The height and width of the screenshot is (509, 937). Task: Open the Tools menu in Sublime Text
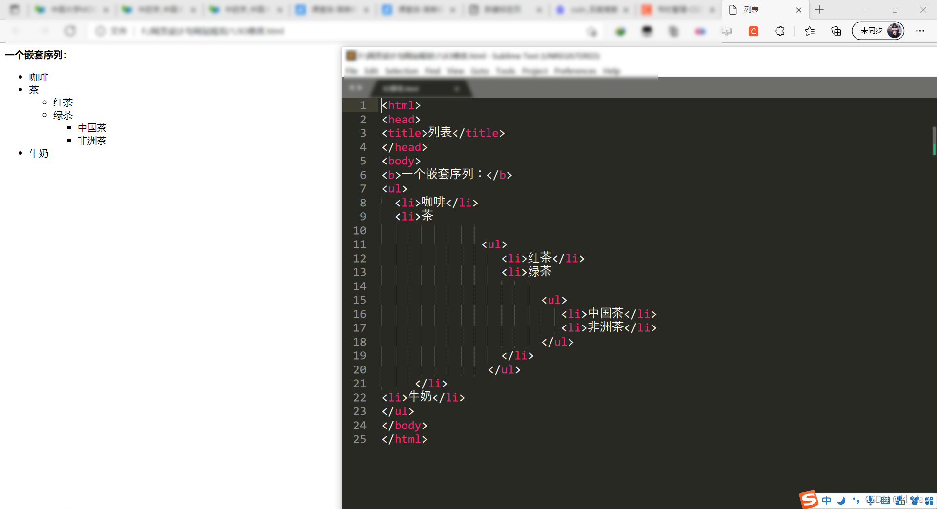click(x=506, y=71)
